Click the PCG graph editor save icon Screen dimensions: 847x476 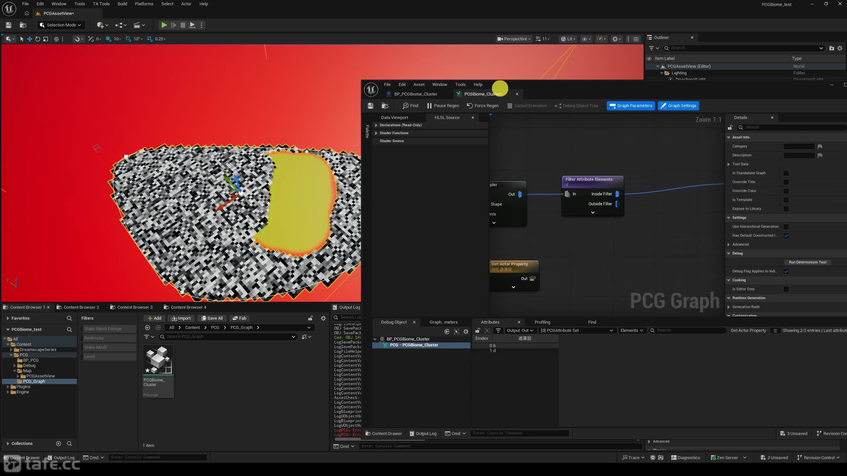pyautogui.click(x=370, y=106)
